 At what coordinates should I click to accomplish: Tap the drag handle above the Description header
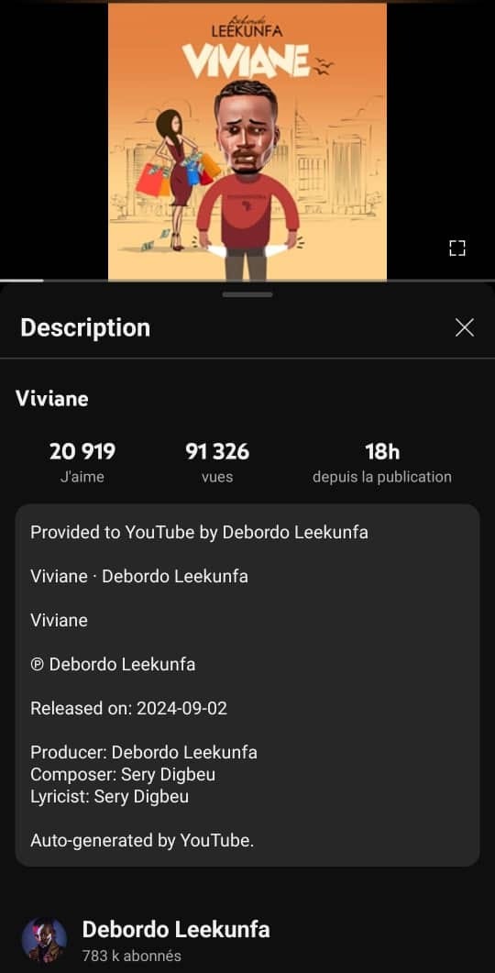pyautogui.click(x=247, y=294)
